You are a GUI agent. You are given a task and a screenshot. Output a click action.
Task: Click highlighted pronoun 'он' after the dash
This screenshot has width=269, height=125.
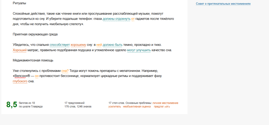tap(37, 76)
